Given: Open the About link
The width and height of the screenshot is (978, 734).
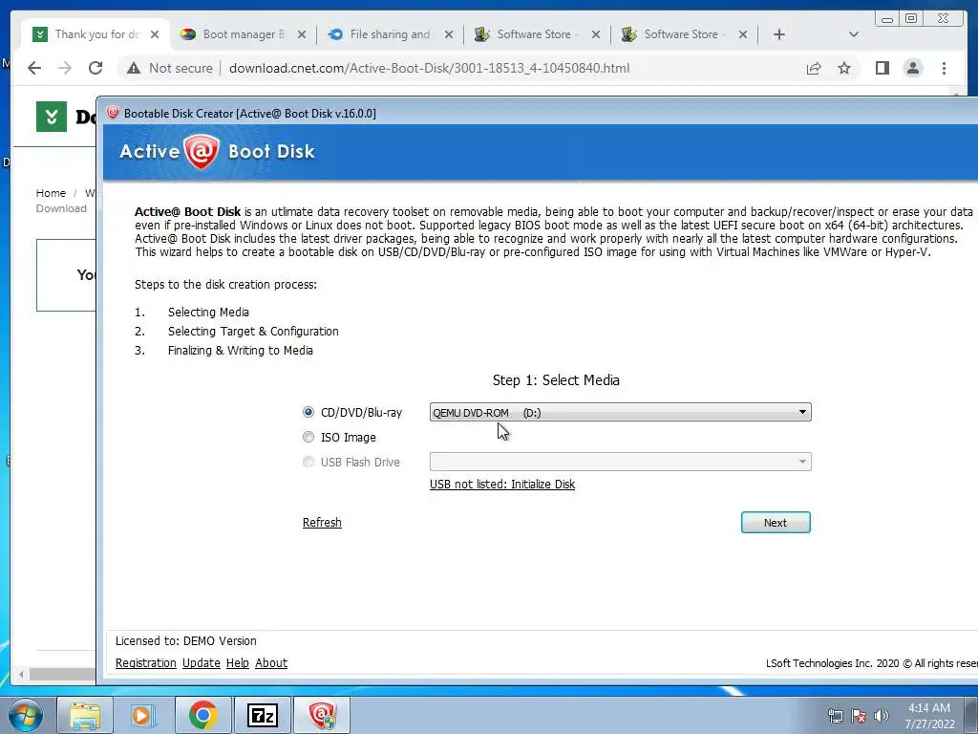Looking at the screenshot, I should point(271,663).
